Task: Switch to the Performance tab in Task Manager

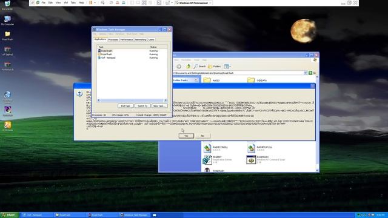Action: [x=127, y=39]
